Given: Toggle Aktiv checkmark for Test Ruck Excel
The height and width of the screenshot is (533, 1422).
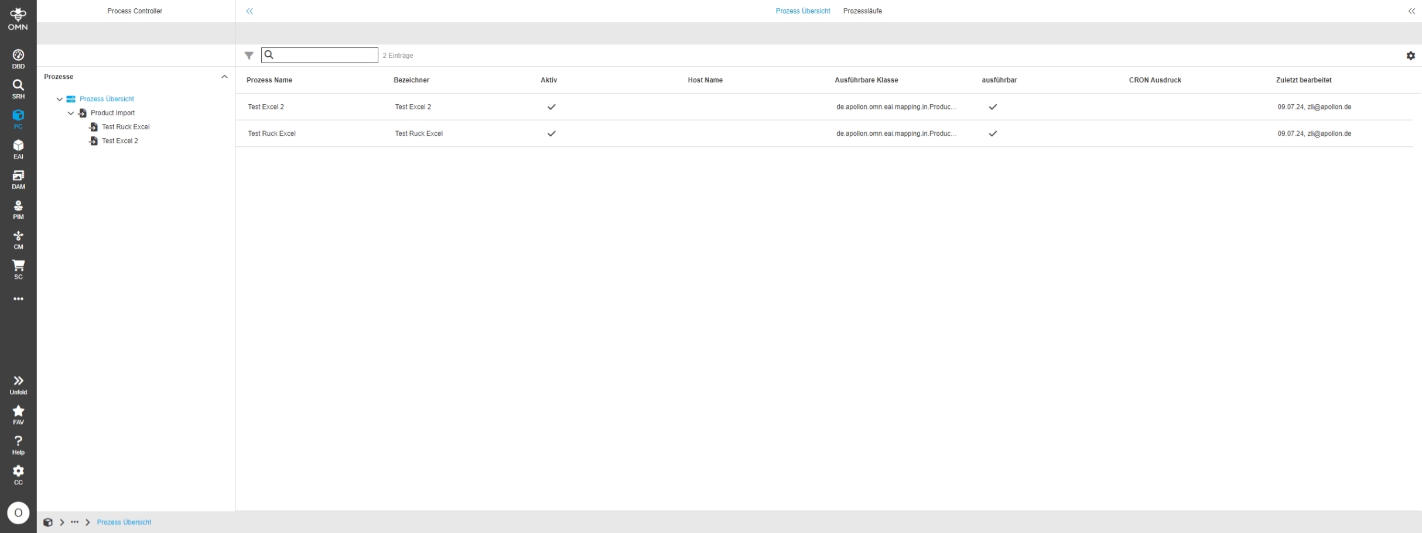Looking at the screenshot, I should click(551, 134).
